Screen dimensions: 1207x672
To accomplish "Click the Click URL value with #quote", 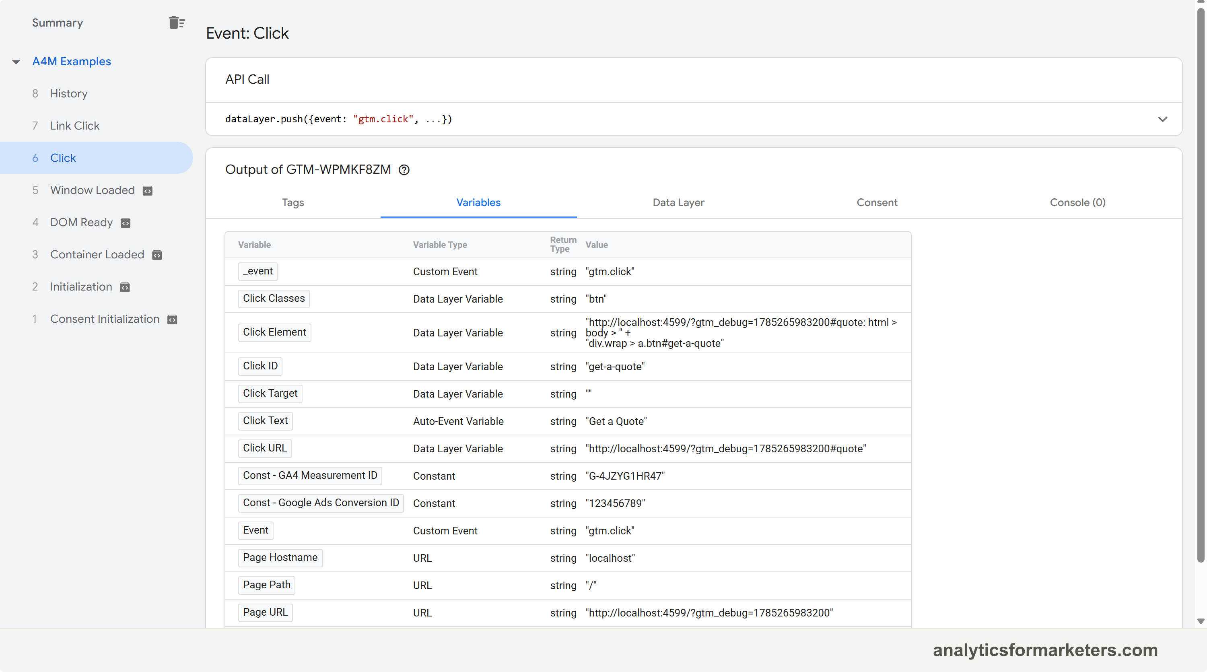I will [x=726, y=448].
